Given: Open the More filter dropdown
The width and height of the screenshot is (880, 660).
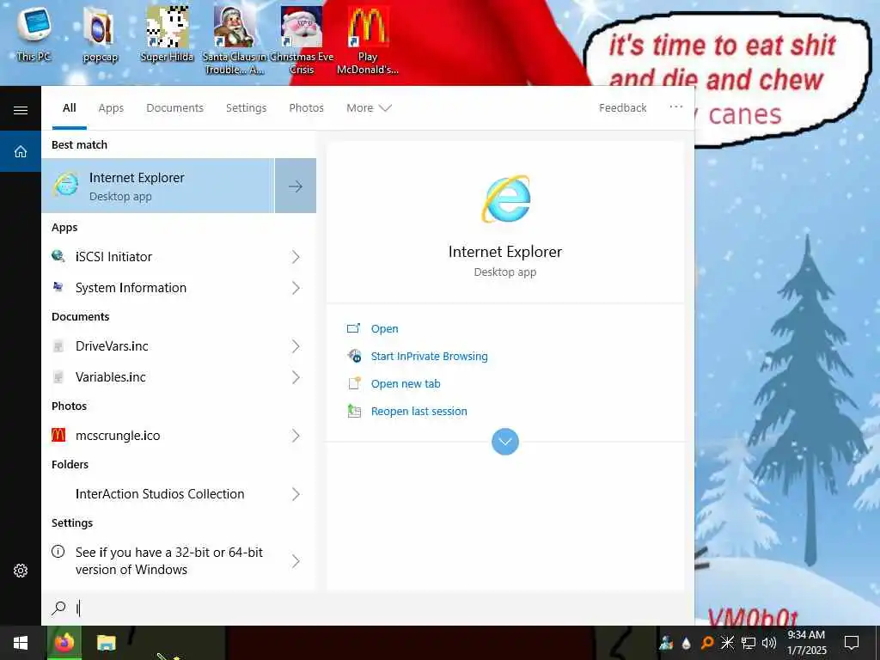Looking at the screenshot, I should 369,107.
